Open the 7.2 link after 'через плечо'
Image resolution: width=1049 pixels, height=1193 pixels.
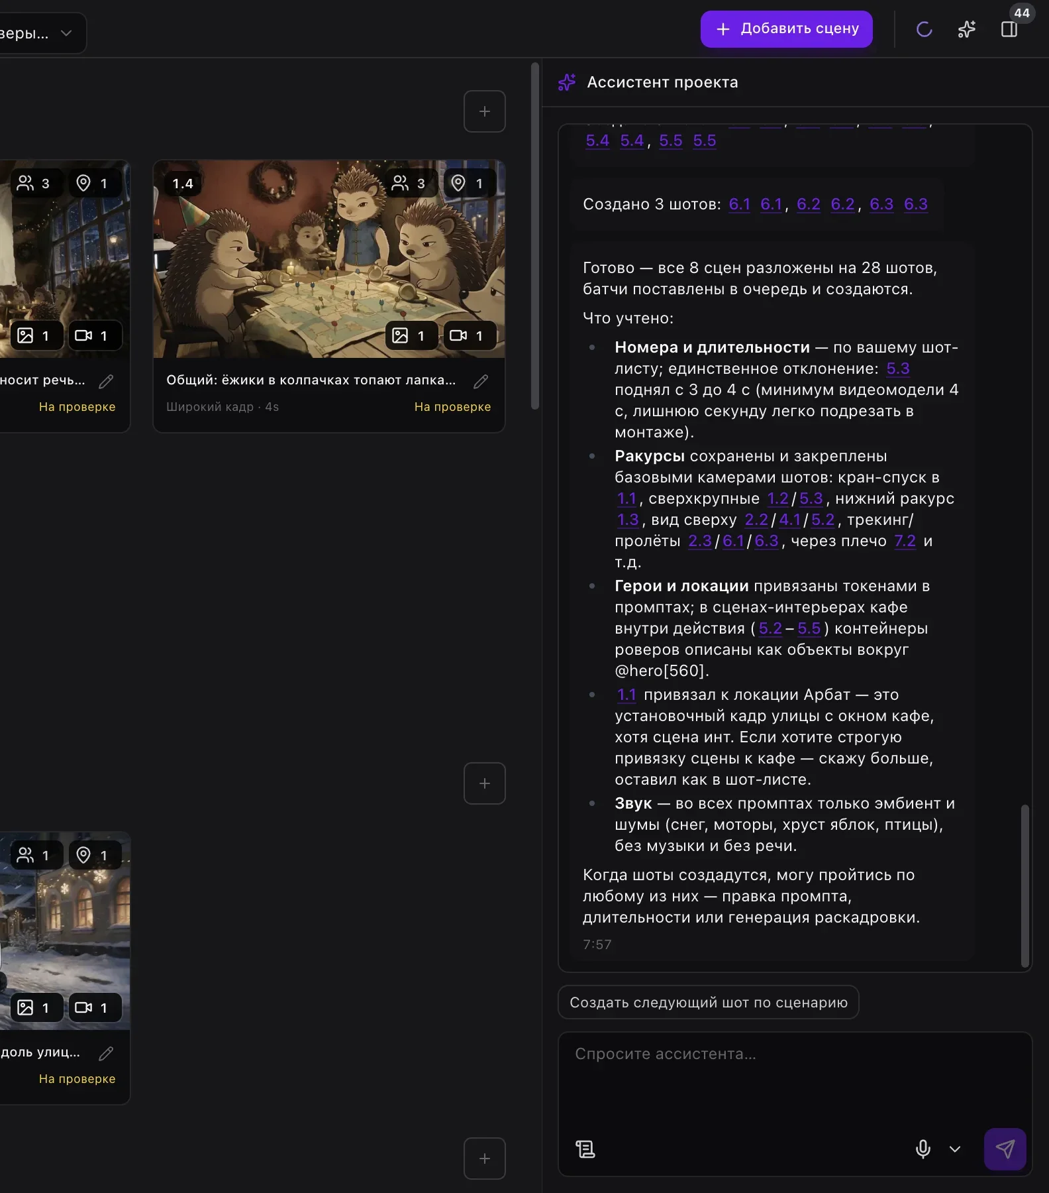click(905, 541)
